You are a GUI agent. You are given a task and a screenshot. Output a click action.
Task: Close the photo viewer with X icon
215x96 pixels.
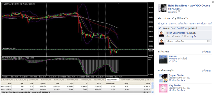coord(213,2)
